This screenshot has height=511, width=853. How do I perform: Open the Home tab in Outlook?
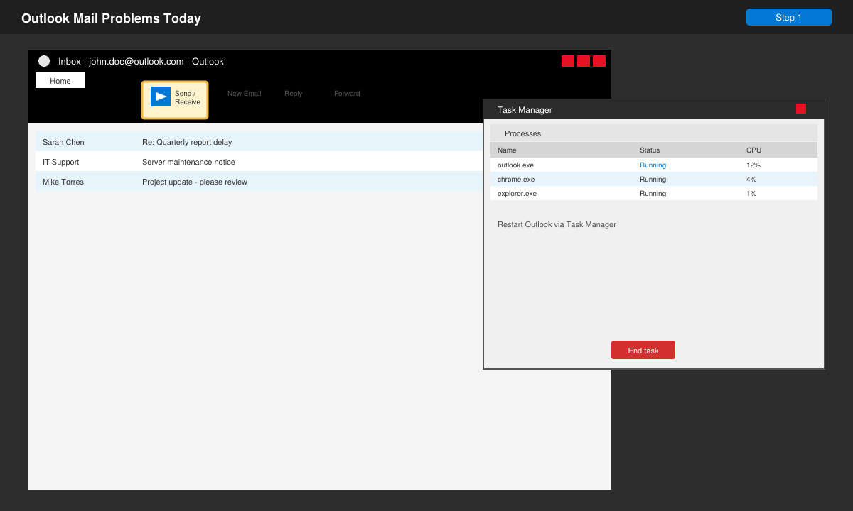click(x=60, y=81)
